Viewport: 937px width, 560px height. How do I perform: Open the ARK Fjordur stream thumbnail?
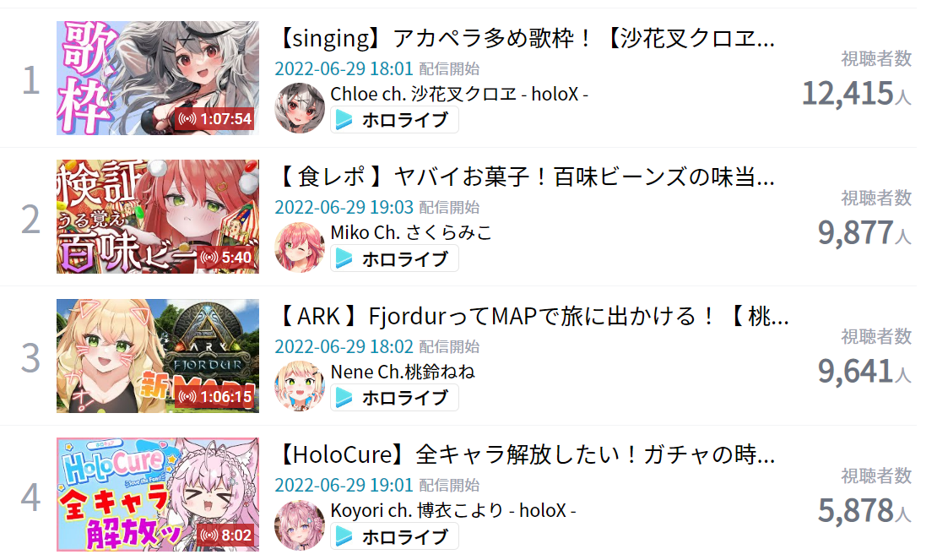(x=158, y=356)
